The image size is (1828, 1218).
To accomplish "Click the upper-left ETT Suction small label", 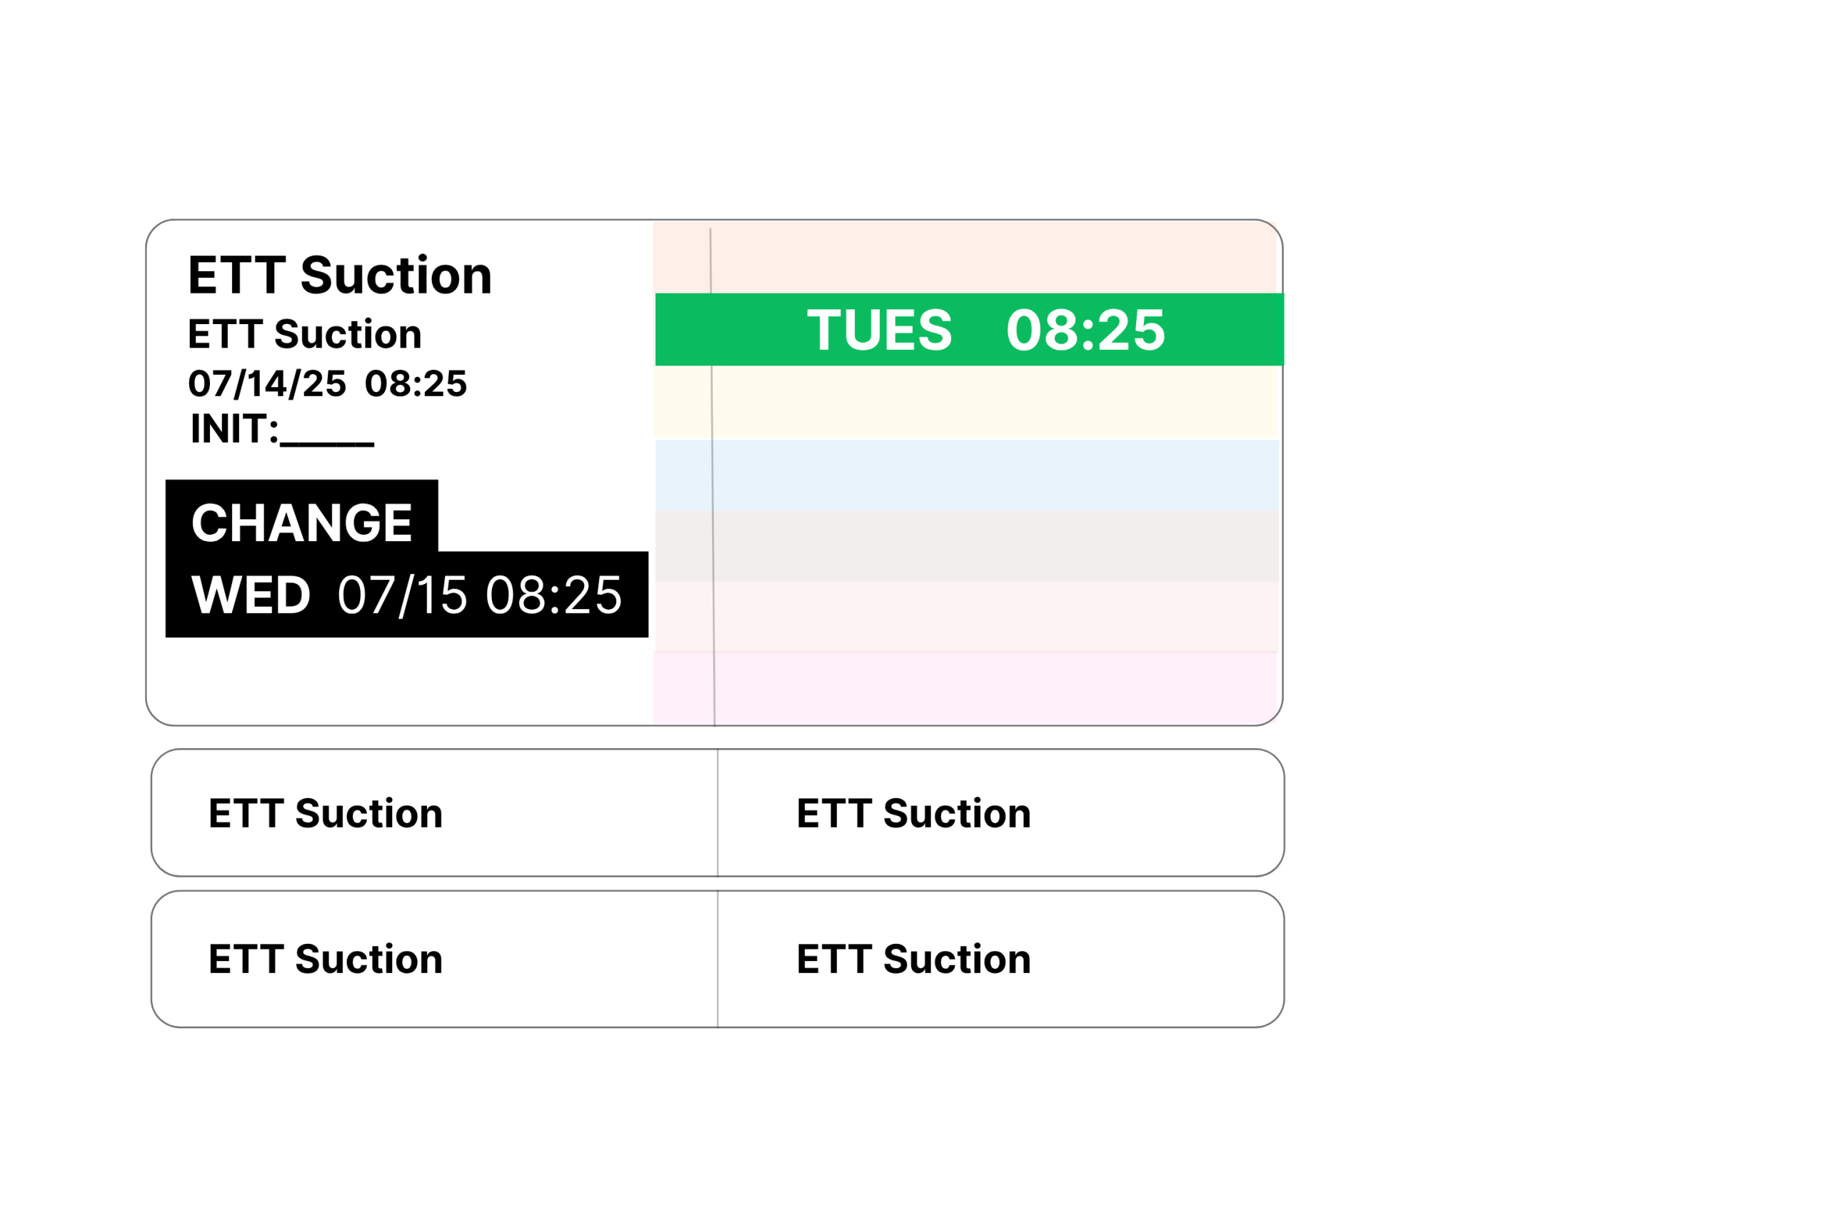I will click(x=326, y=813).
